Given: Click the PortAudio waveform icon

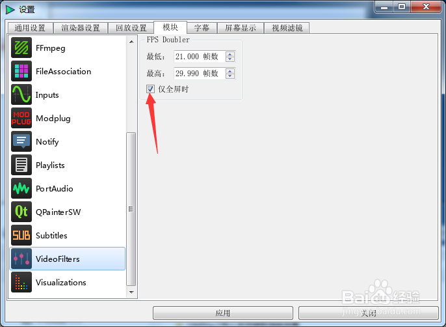Looking at the screenshot, I should [x=21, y=188].
